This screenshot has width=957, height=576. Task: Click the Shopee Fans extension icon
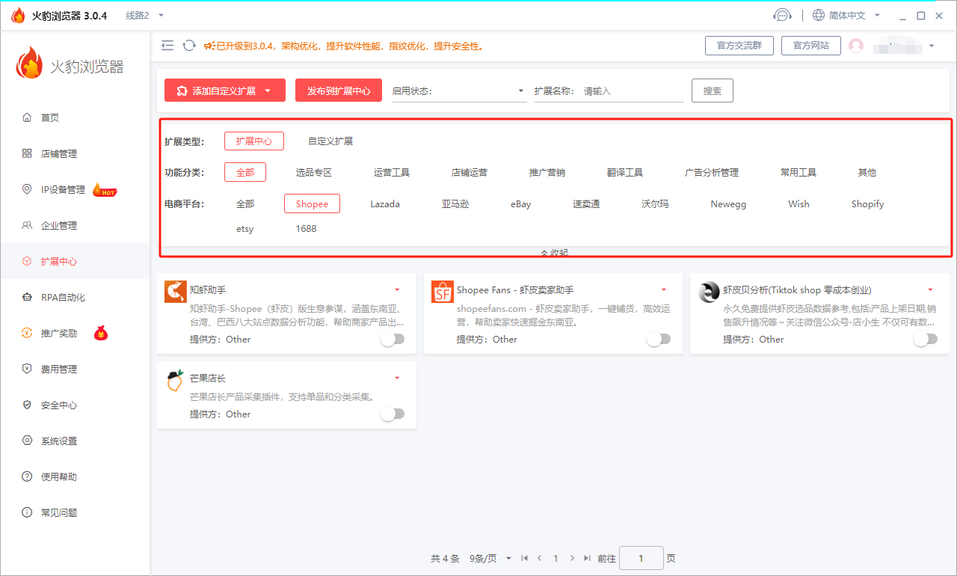pyautogui.click(x=442, y=292)
